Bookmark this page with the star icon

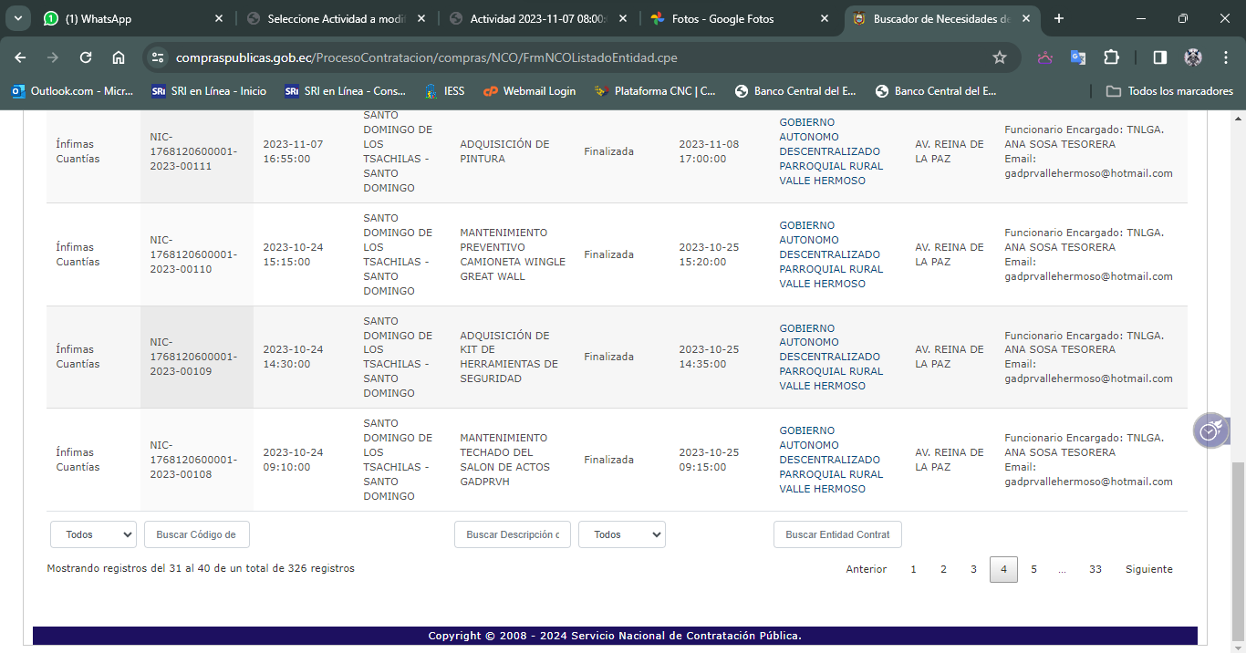pyautogui.click(x=1000, y=57)
